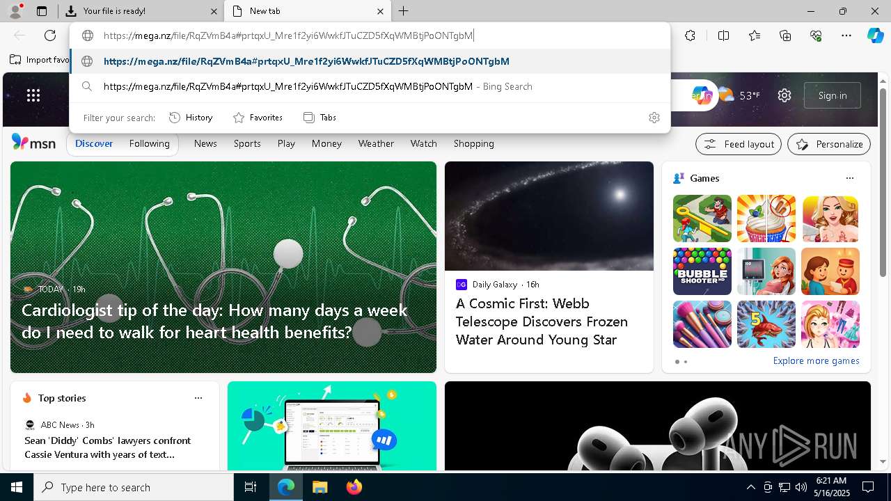
Task: Open a new tab with the plus button
Action: pyautogui.click(x=404, y=11)
